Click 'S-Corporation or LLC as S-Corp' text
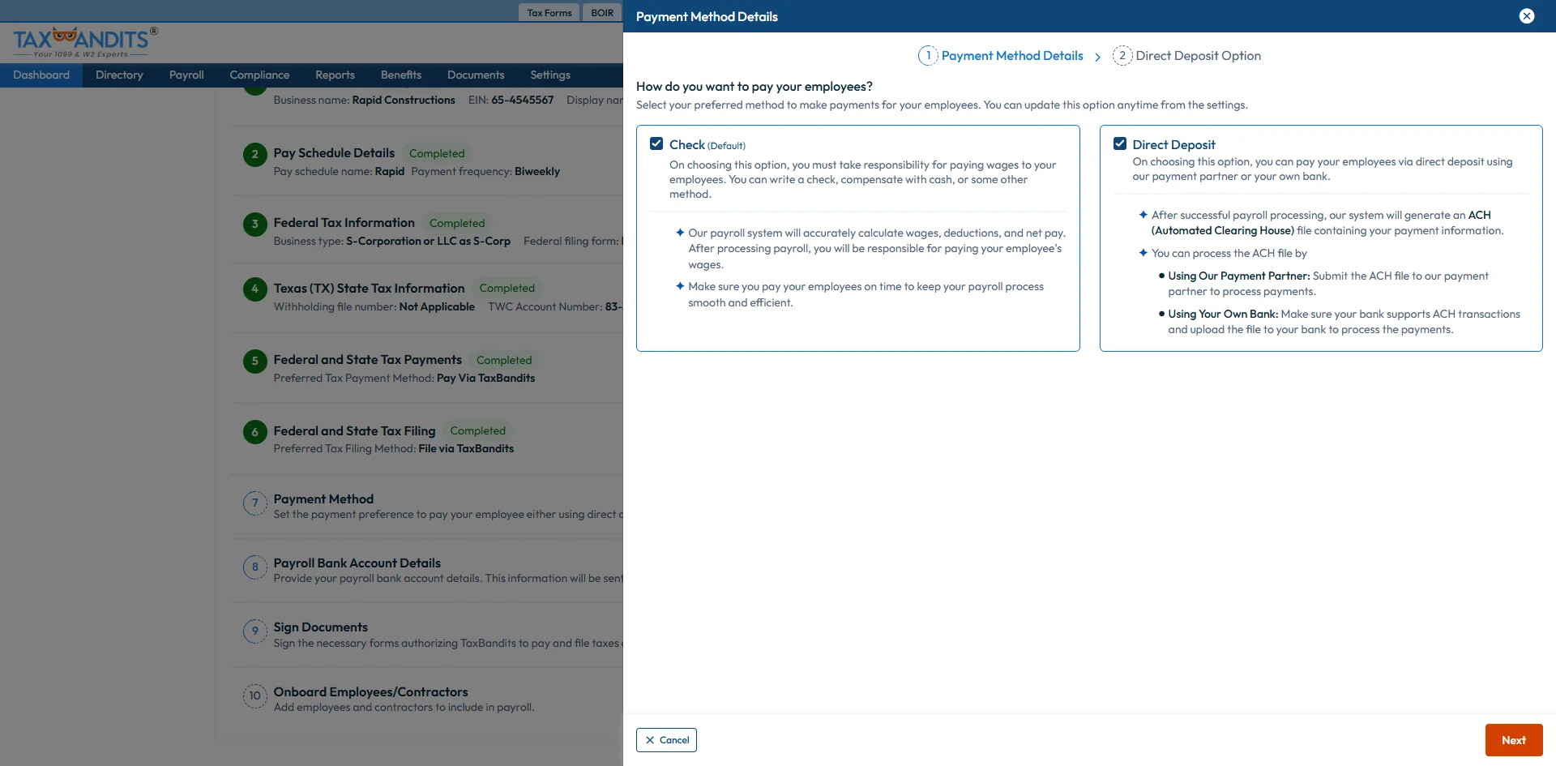Screen dimensions: 1556x766 [x=428, y=242]
